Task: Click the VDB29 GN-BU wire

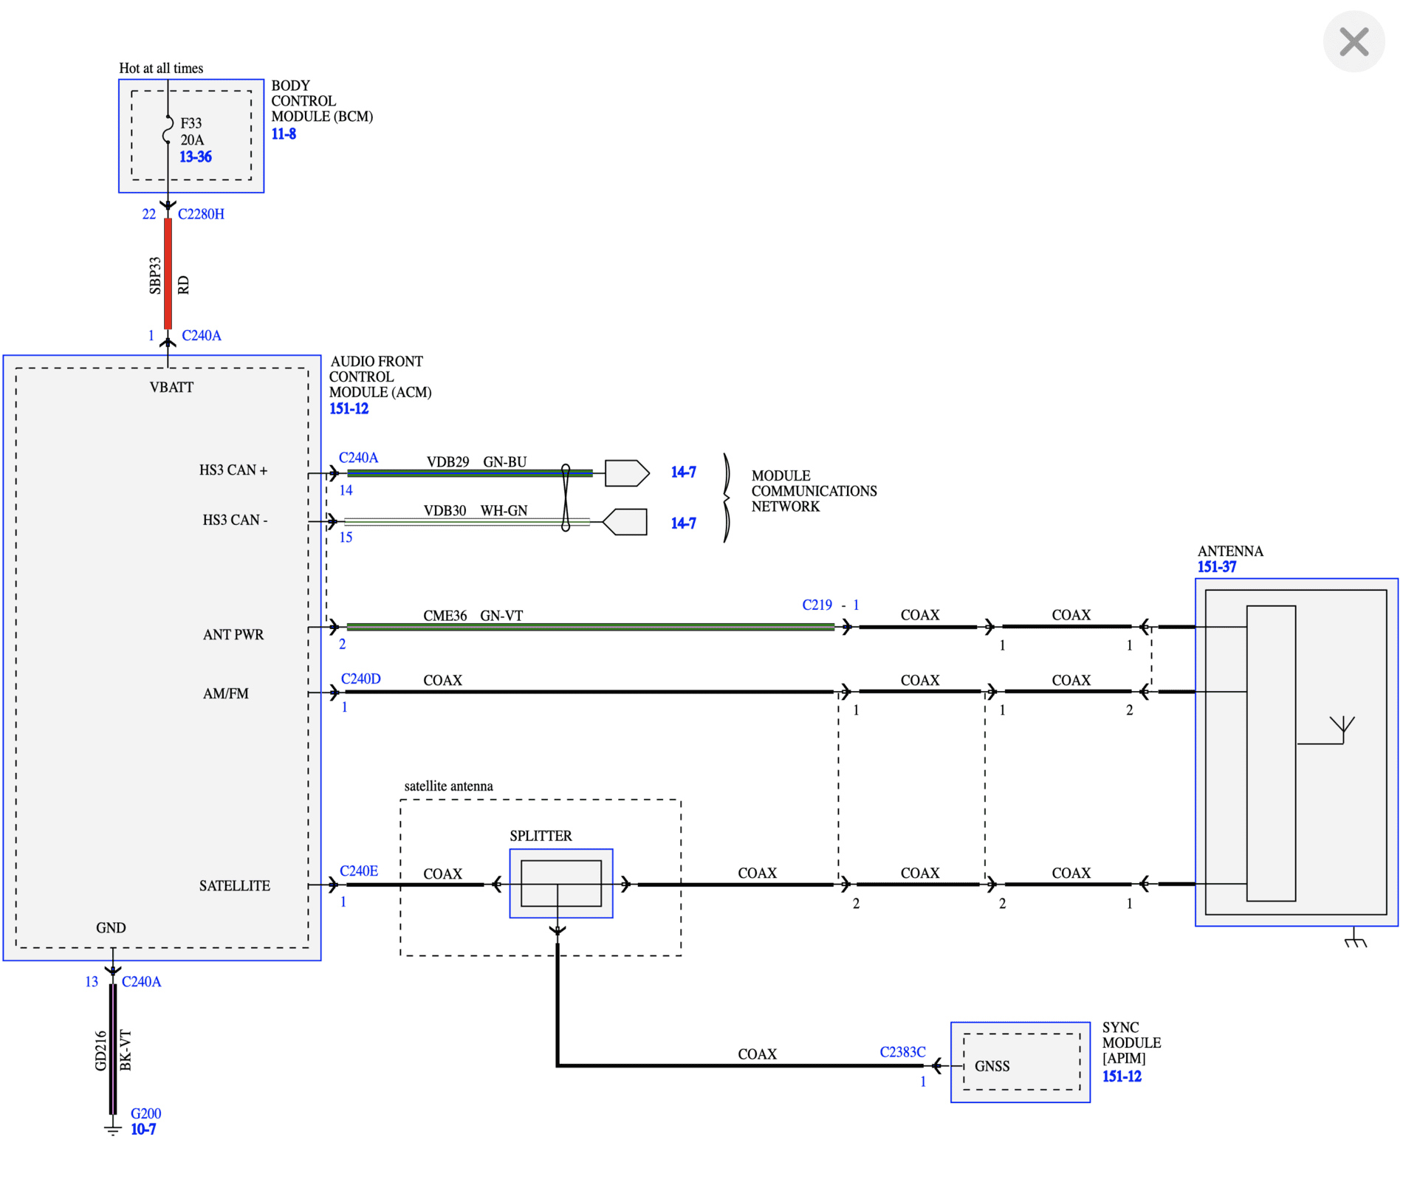Action: (470, 473)
